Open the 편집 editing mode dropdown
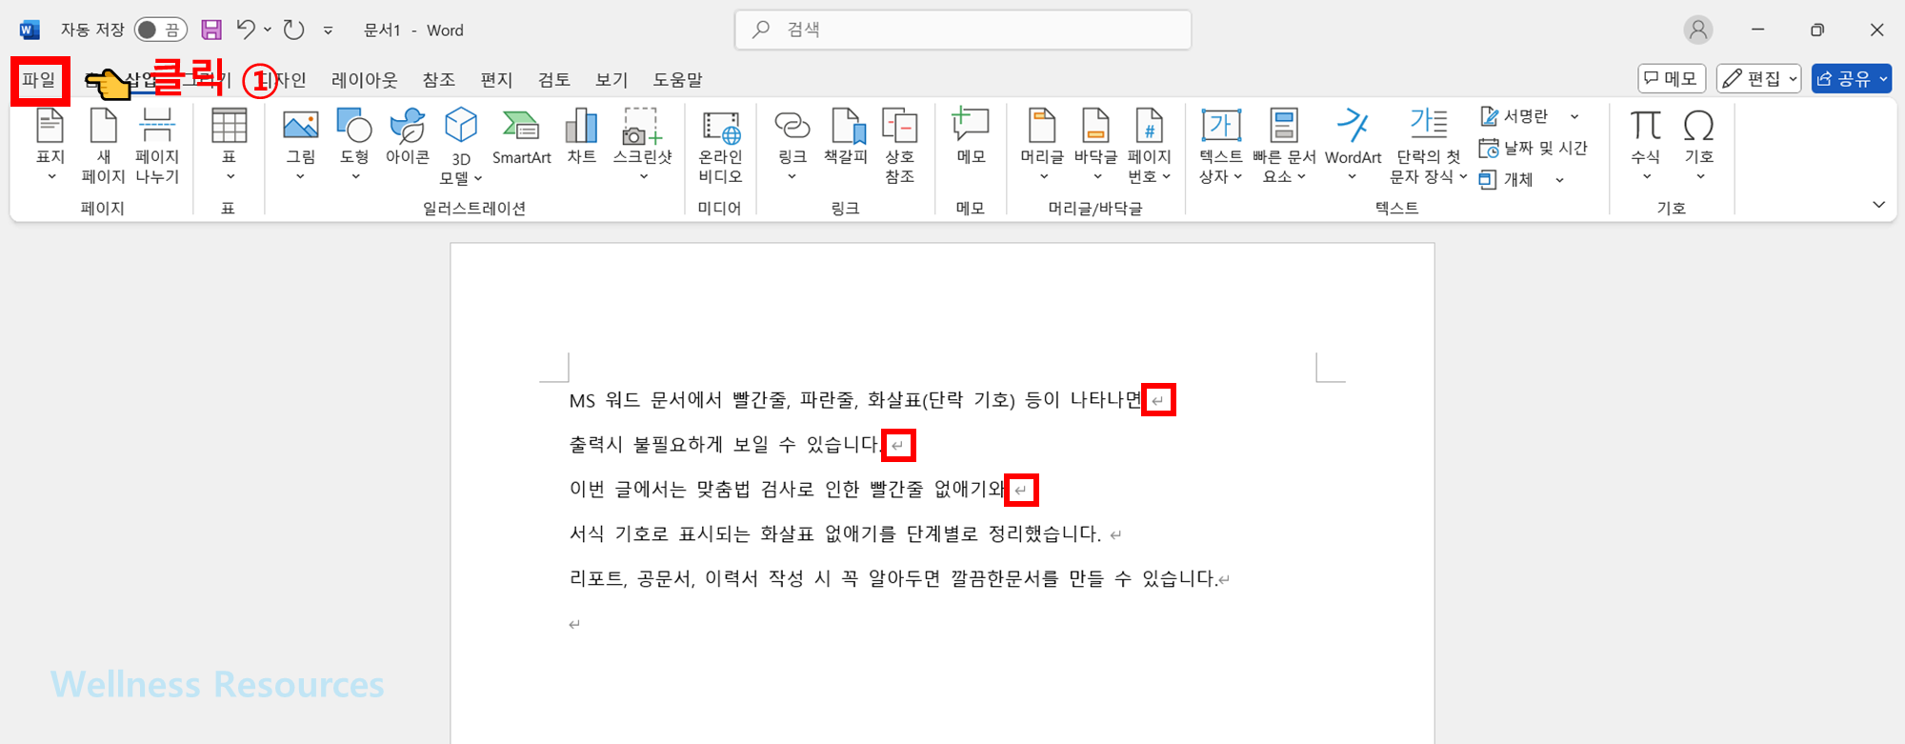The width and height of the screenshot is (1905, 744). [1759, 79]
